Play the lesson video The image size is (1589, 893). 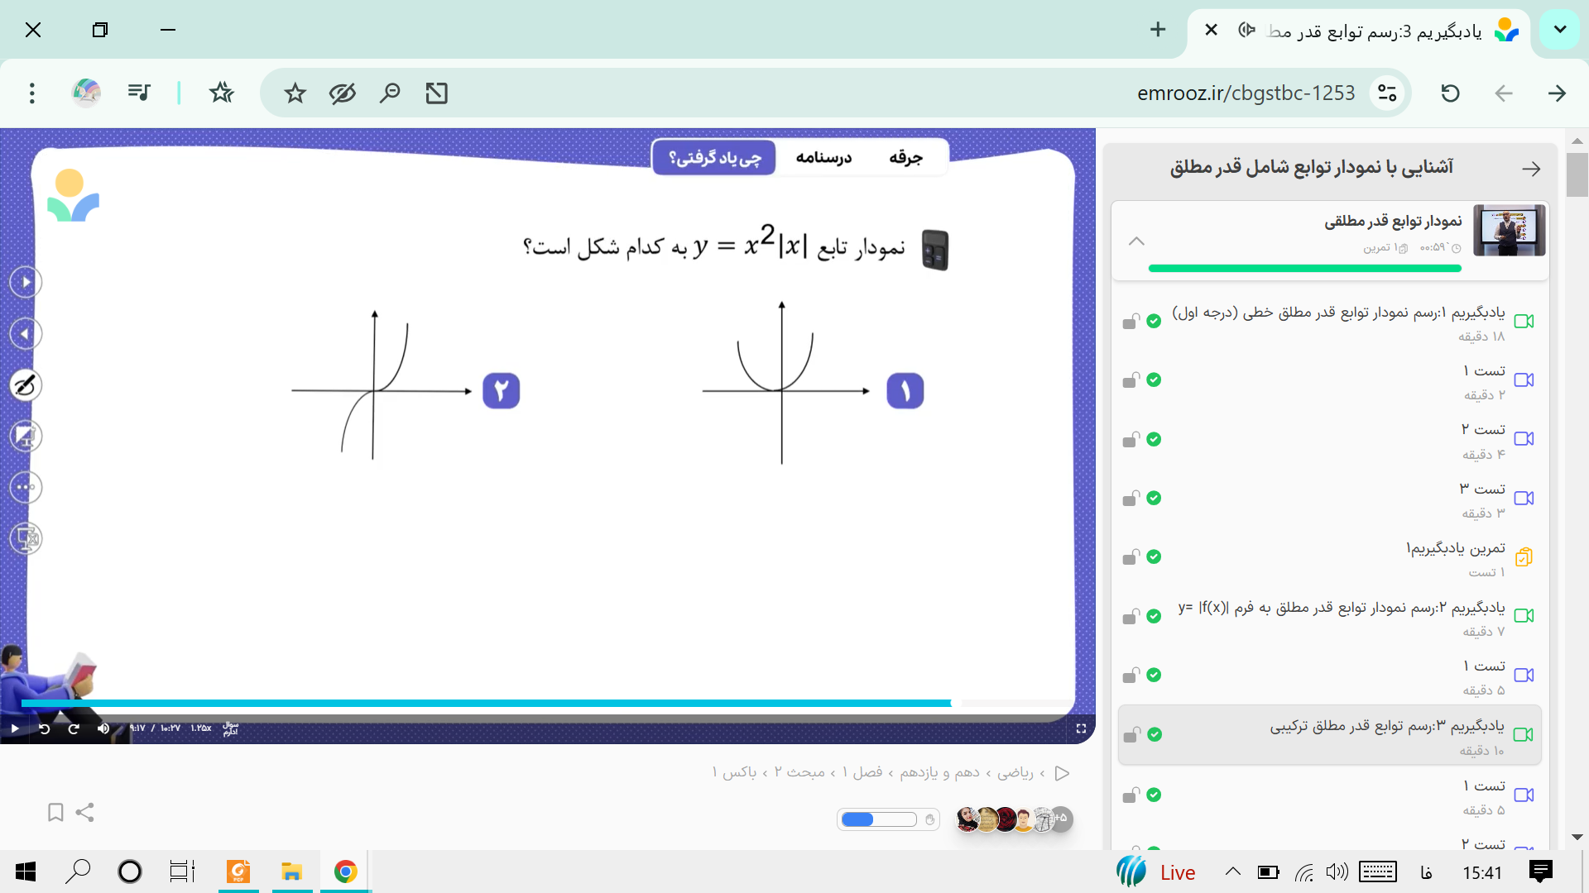[14, 728]
